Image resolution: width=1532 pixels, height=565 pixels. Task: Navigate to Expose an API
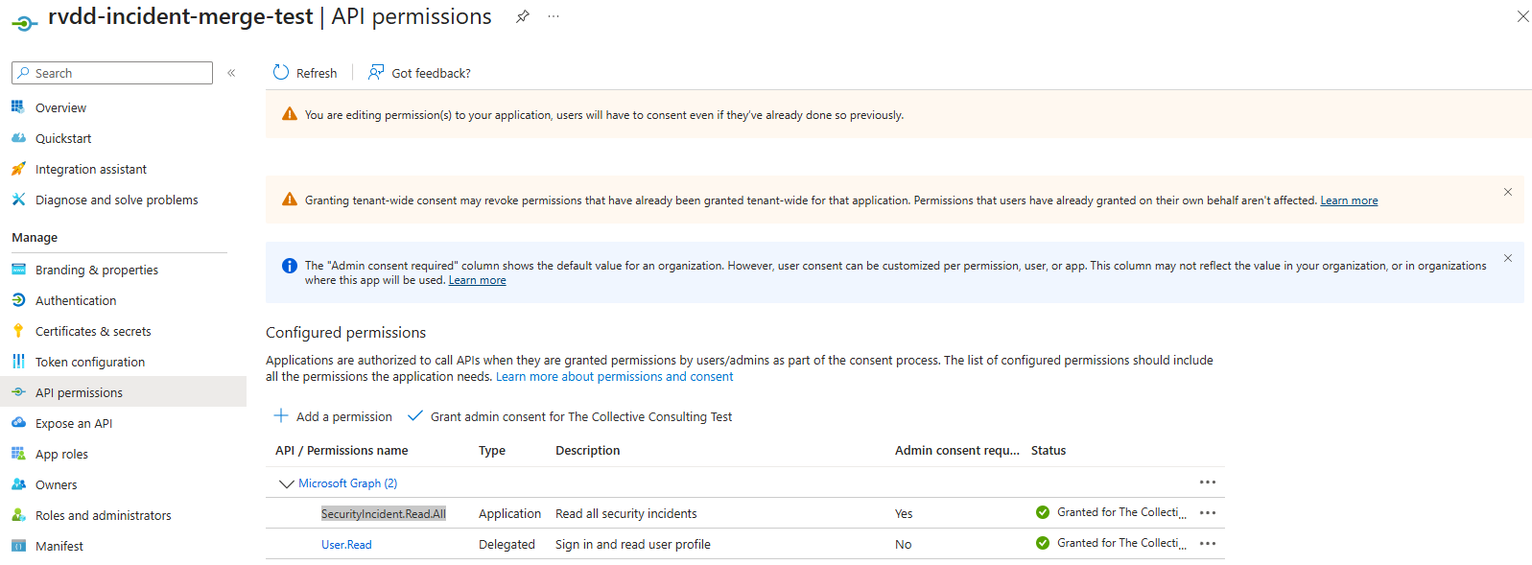pyautogui.click(x=74, y=423)
